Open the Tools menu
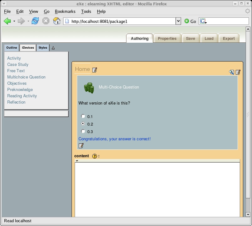The width and height of the screenshot is (252, 226). (86, 11)
